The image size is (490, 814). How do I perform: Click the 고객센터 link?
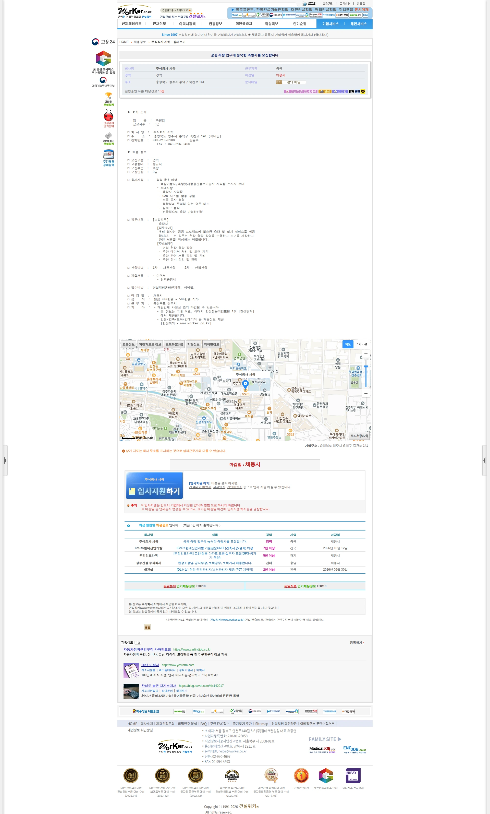pyautogui.click(x=345, y=4)
